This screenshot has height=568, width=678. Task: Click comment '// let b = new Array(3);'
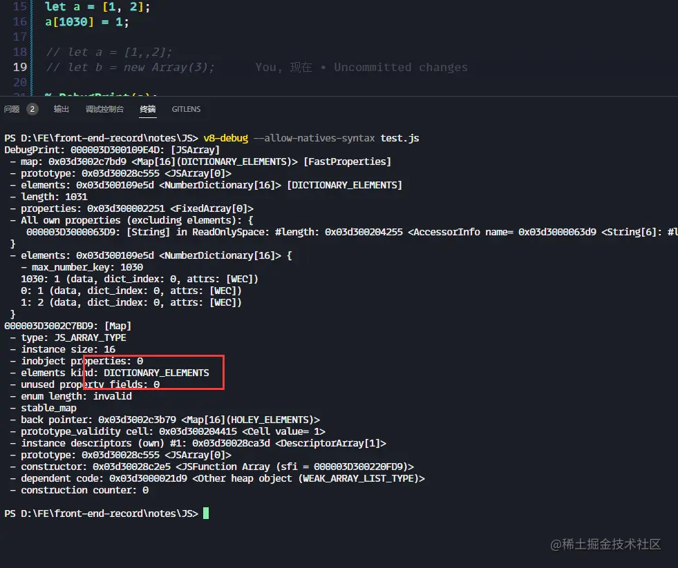tap(130, 68)
